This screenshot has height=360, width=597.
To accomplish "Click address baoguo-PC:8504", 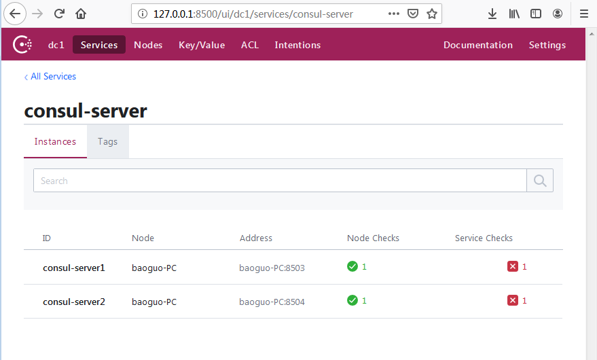I will (272, 302).
